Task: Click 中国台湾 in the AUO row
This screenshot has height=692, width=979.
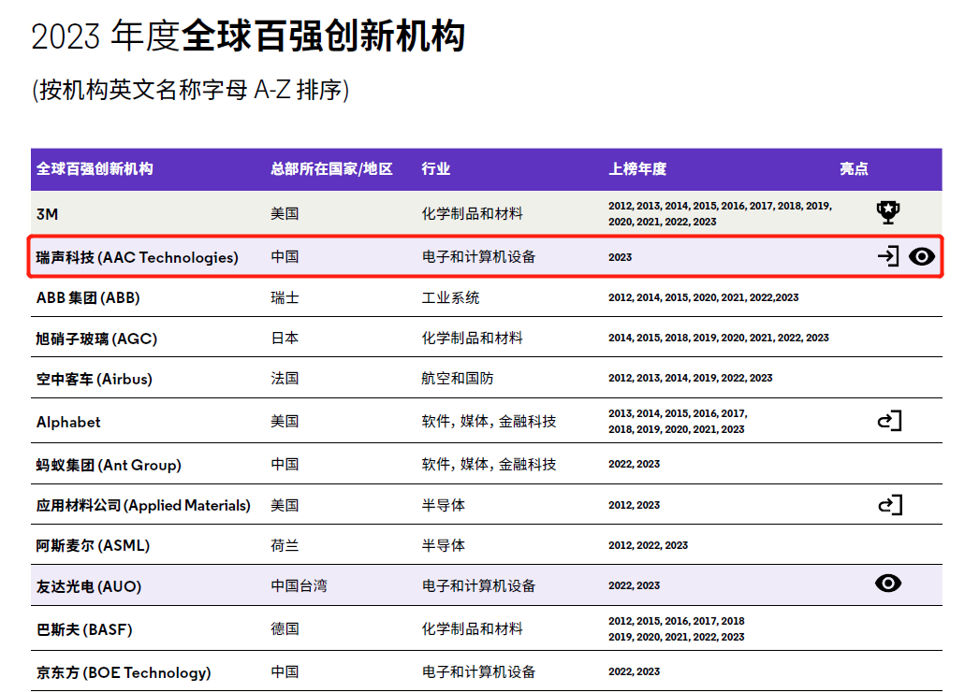Action: click(300, 586)
